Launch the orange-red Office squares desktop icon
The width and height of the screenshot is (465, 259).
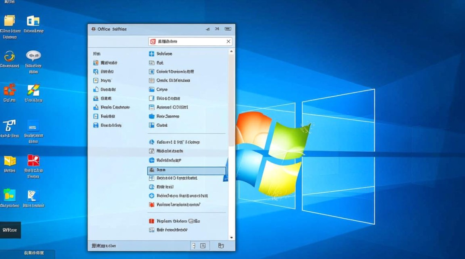point(9,90)
